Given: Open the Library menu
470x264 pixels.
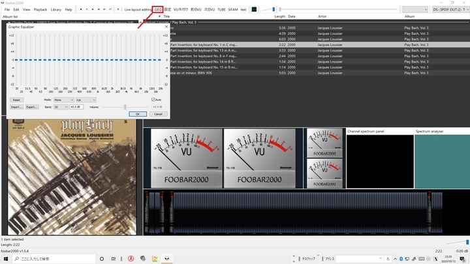Looking at the screenshot, I should click(x=56, y=10).
